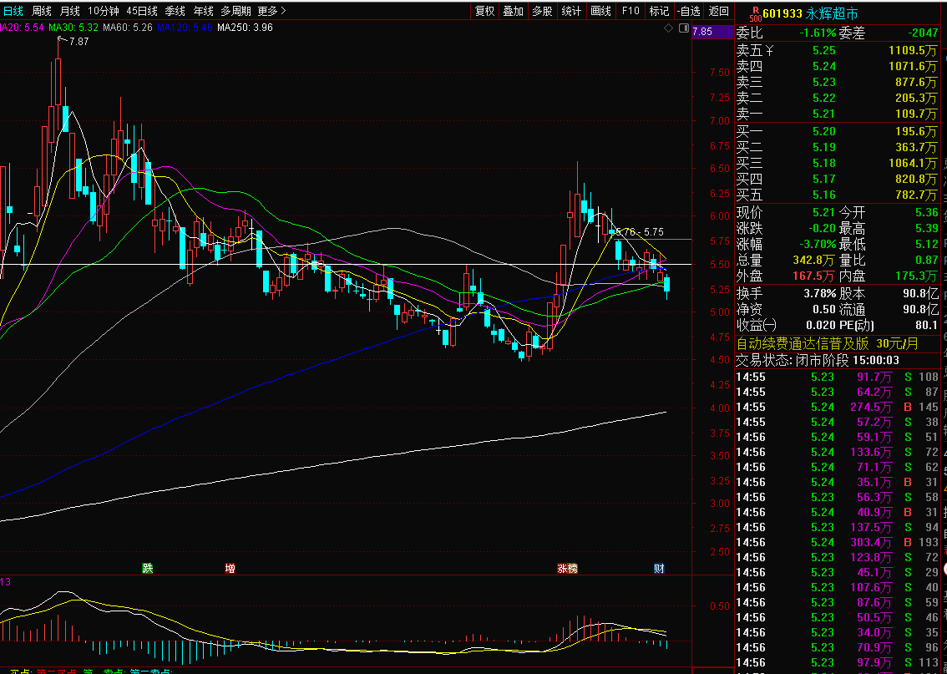Switch to the 年线 yearly chart tab
947x674 pixels.
coord(203,11)
